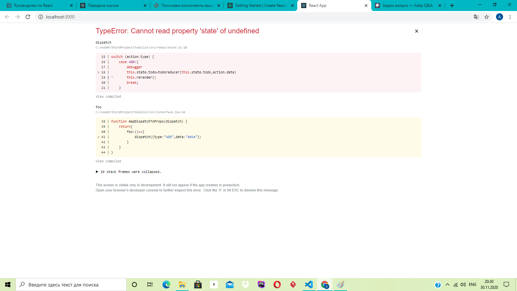Close the Getting Started tab
Viewport: 517px width, 291px height.
[292, 5]
